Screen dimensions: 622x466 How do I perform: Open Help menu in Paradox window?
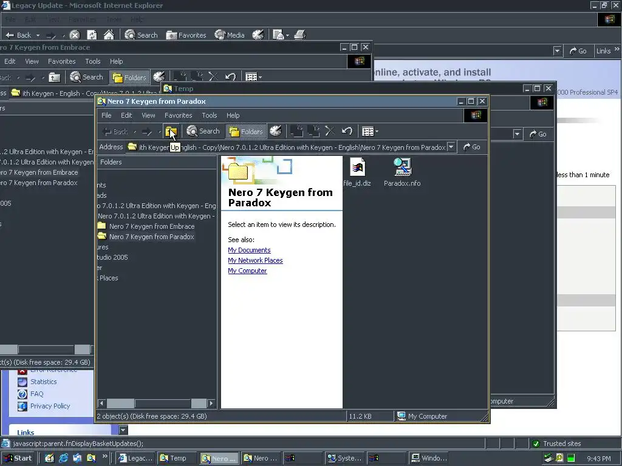click(233, 115)
